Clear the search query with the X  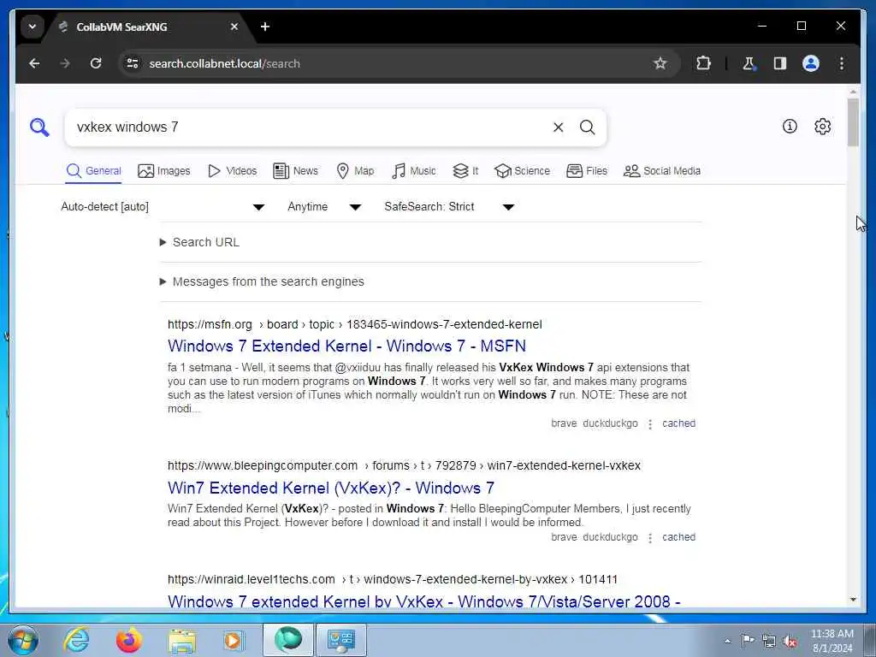(558, 127)
